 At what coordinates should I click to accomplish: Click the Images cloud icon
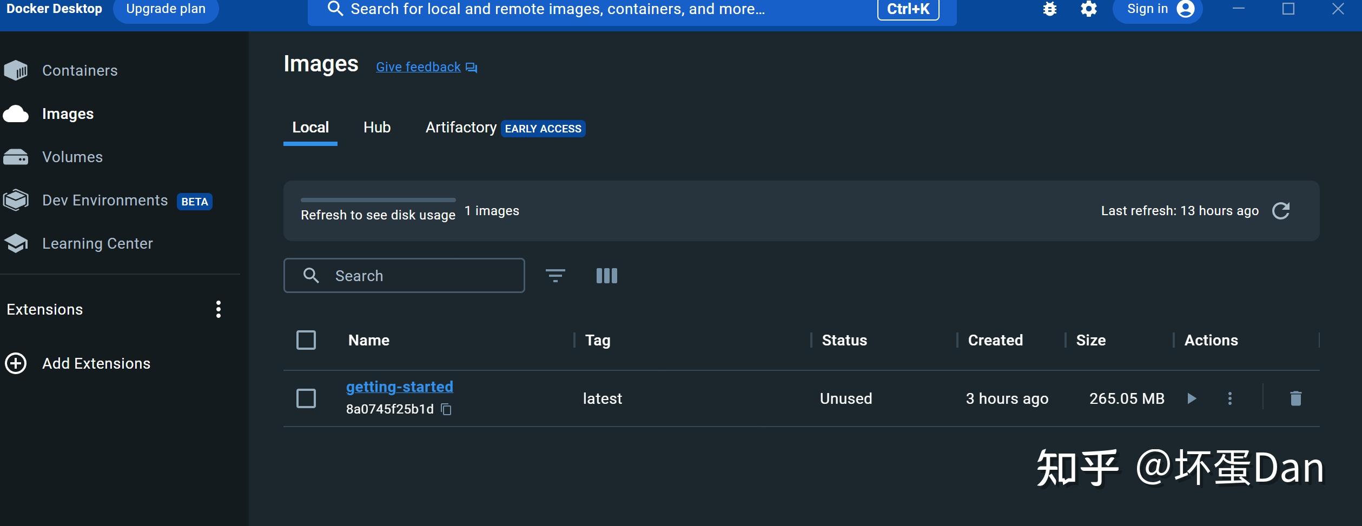(x=16, y=114)
